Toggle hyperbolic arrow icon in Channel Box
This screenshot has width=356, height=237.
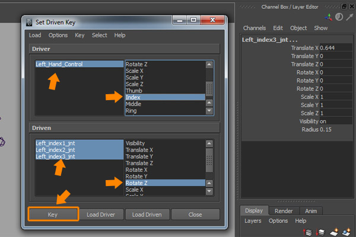pyautogui.click(x=349, y=17)
